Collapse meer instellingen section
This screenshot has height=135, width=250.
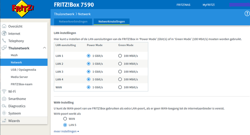(x=66, y=131)
